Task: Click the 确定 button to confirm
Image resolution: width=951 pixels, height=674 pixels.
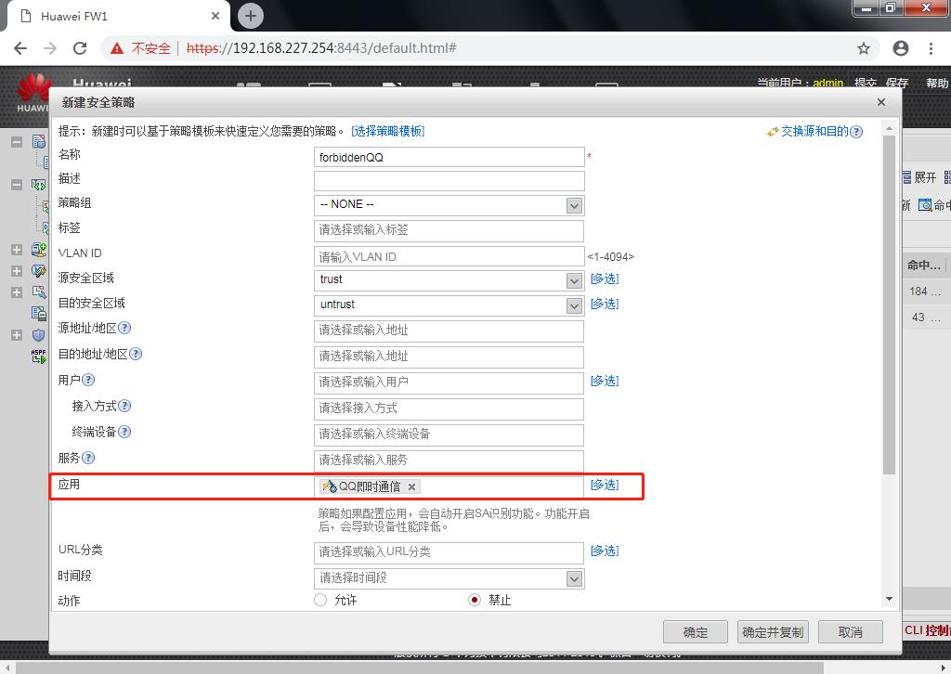Action: (695, 631)
